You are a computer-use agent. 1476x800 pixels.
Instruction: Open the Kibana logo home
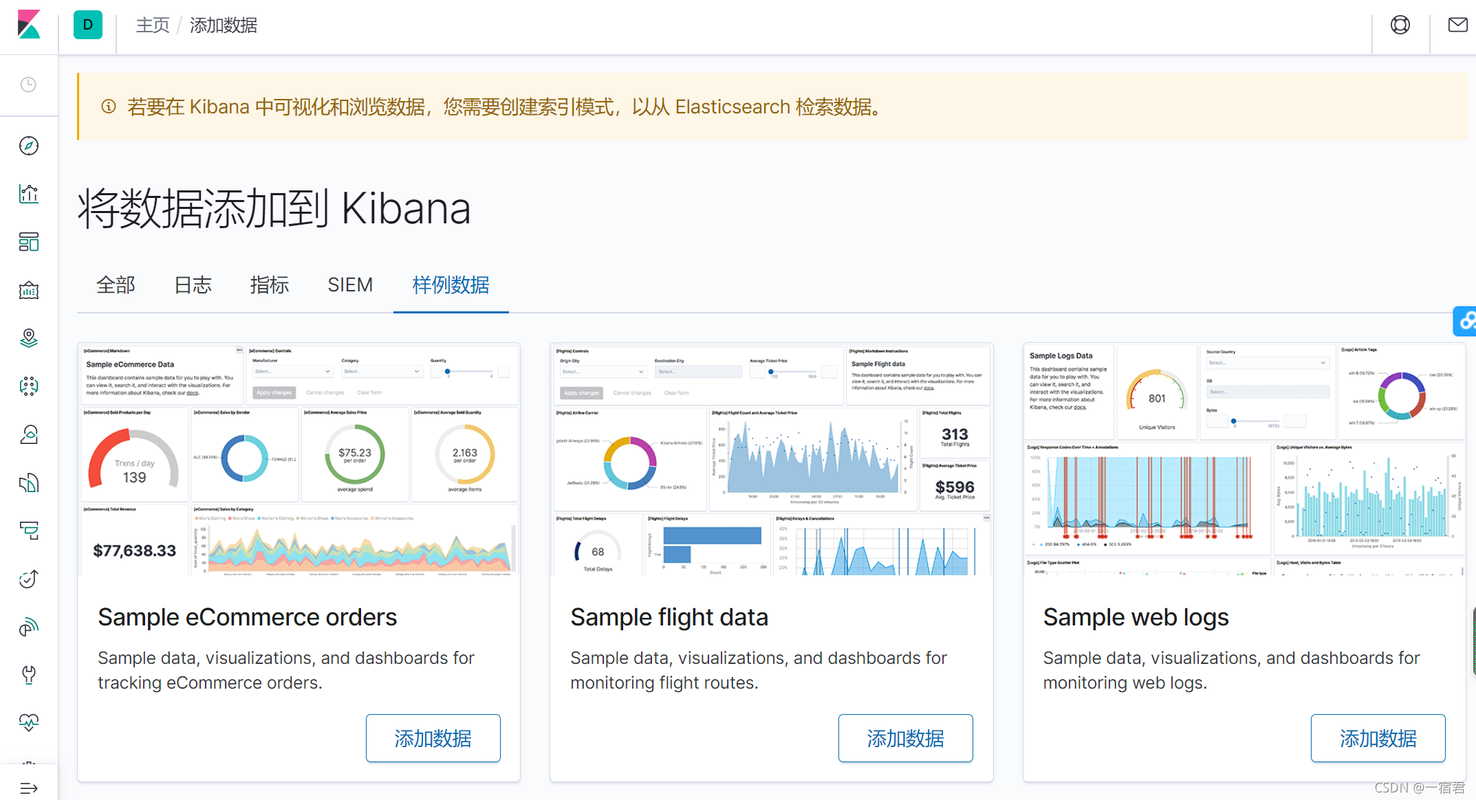29,25
